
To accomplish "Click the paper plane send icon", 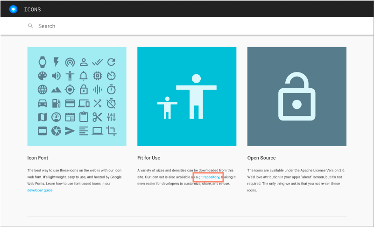I will coord(70,131).
